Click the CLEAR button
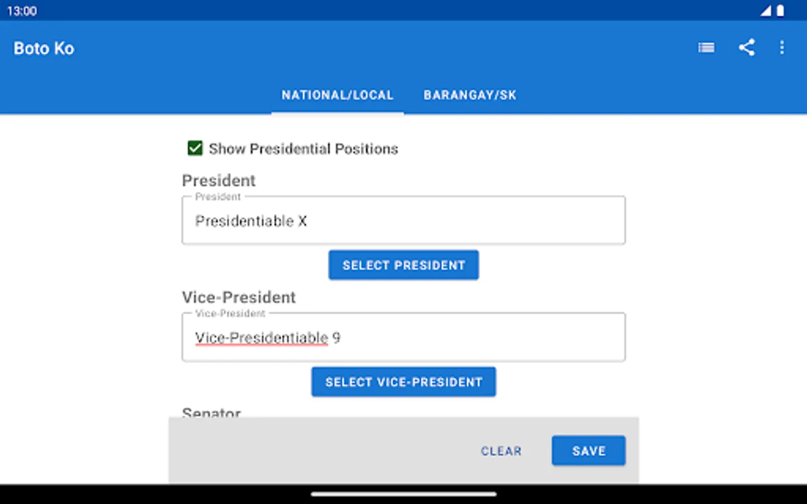The width and height of the screenshot is (807, 504). point(501,451)
